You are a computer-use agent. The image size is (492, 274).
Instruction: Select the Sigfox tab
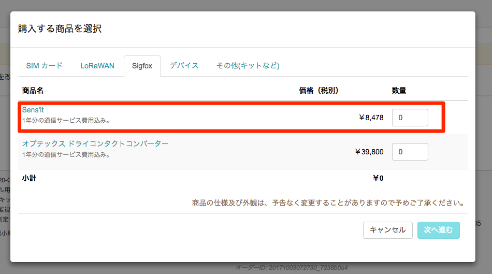pos(142,66)
